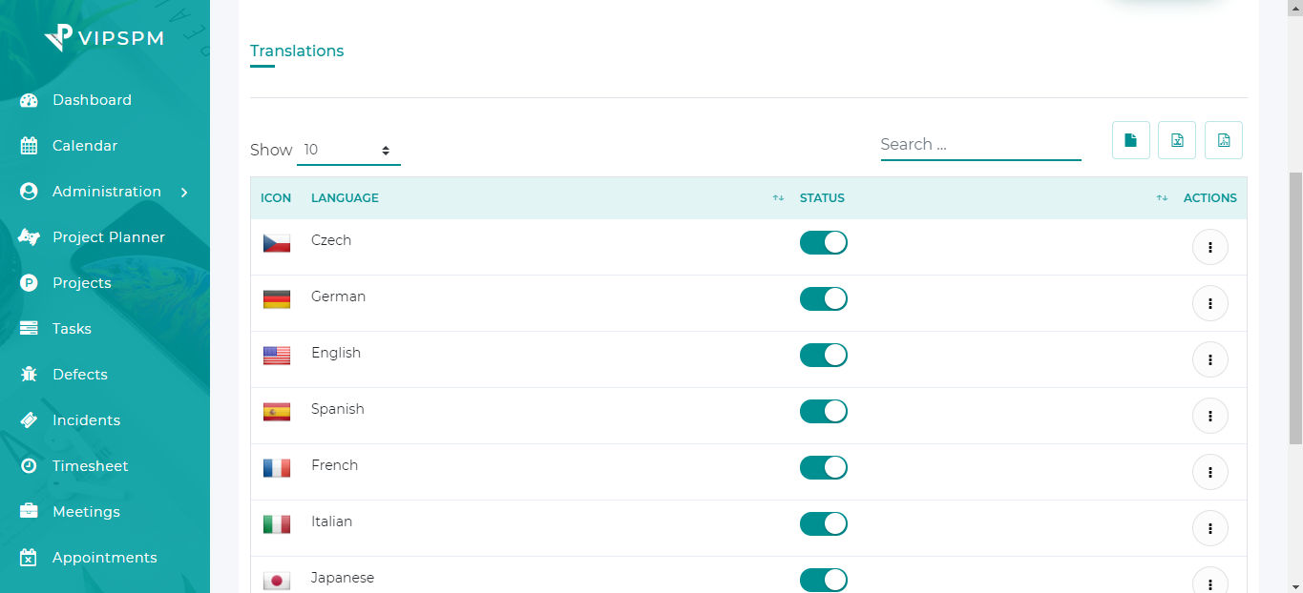1303x593 pixels.
Task: Open Project Planner from the sidebar
Action: (x=108, y=237)
